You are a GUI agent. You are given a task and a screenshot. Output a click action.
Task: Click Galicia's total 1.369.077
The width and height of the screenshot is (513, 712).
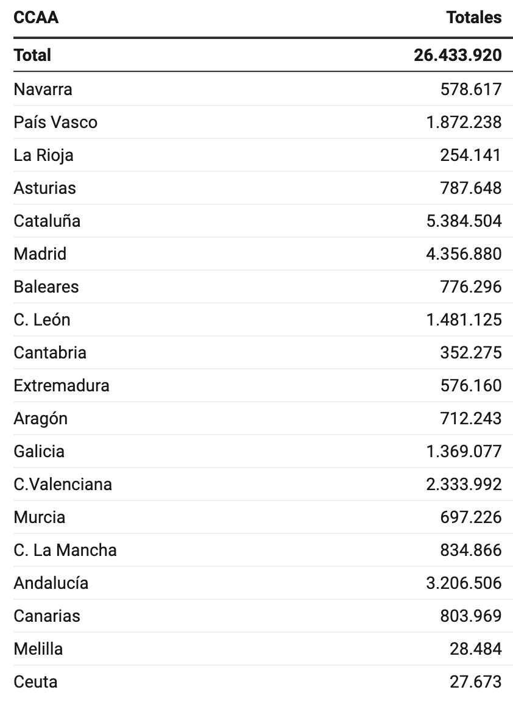click(x=464, y=451)
